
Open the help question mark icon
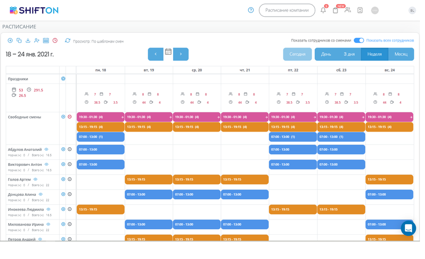[x=251, y=10]
